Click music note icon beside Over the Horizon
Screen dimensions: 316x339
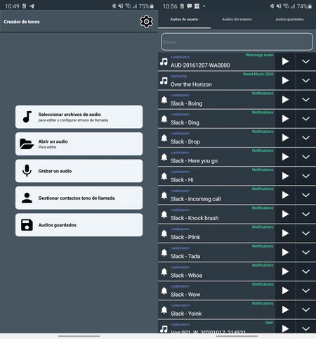[164, 81]
